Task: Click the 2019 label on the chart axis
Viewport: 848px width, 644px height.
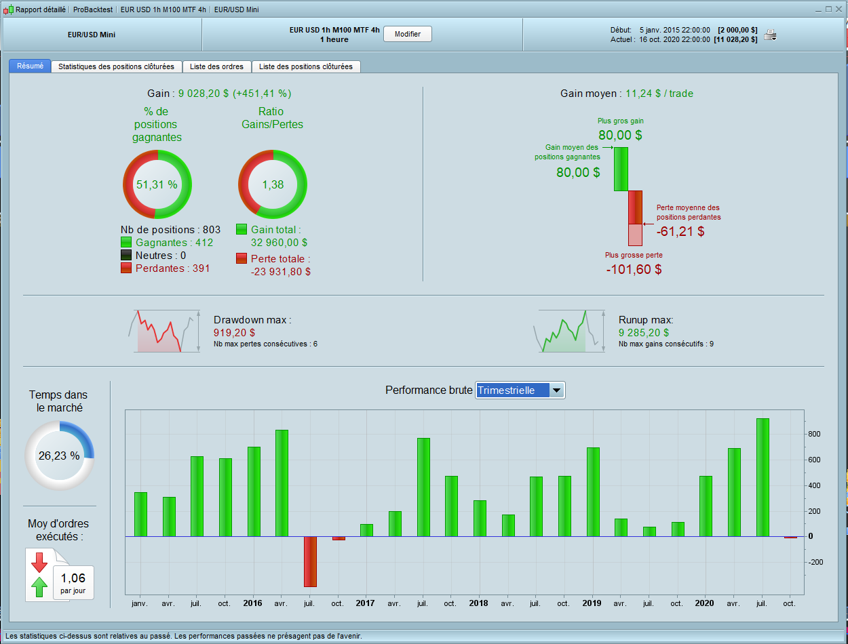Action: click(592, 603)
